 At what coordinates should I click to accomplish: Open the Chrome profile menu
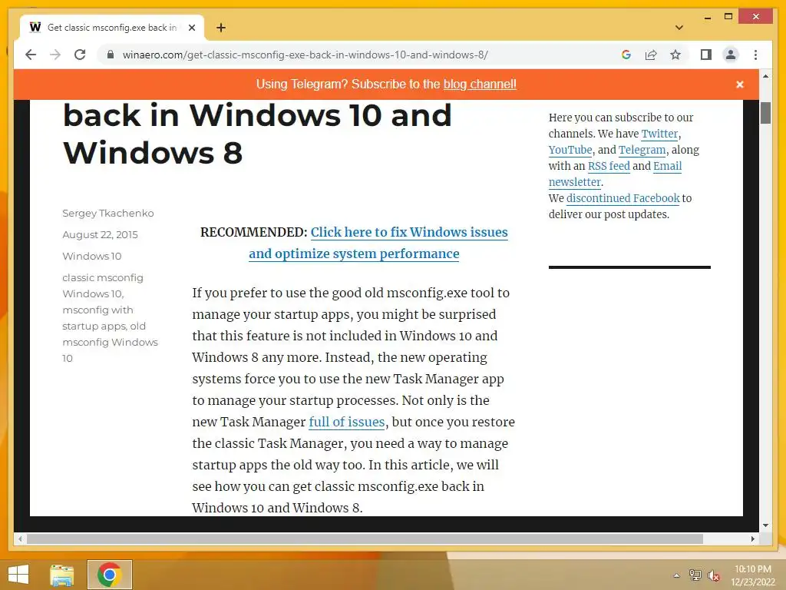pos(731,55)
